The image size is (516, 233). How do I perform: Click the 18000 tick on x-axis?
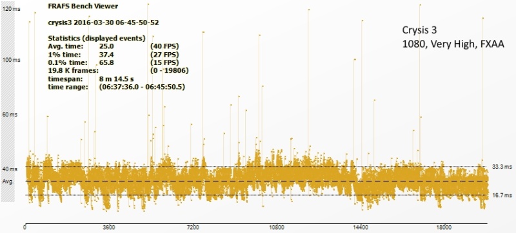[444, 227]
